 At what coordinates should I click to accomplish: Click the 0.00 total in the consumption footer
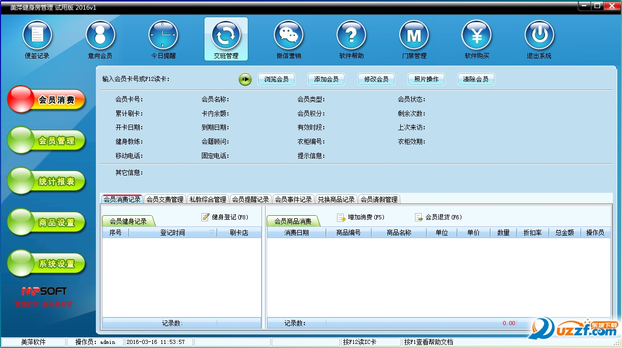pyautogui.click(x=509, y=323)
